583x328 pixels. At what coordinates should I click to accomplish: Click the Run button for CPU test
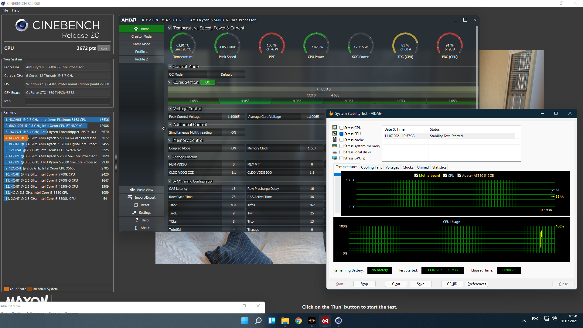pyautogui.click(x=104, y=48)
